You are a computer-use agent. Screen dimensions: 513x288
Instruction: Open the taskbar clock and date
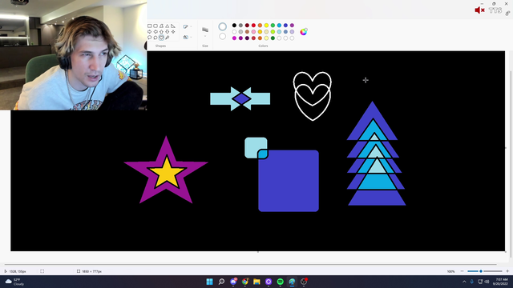[x=501, y=282]
